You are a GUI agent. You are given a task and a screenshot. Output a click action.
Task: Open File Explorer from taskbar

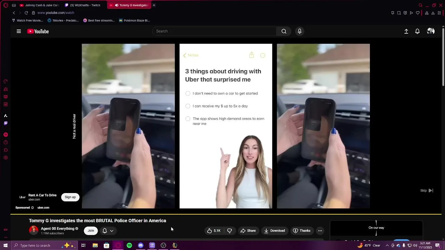pos(95,245)
